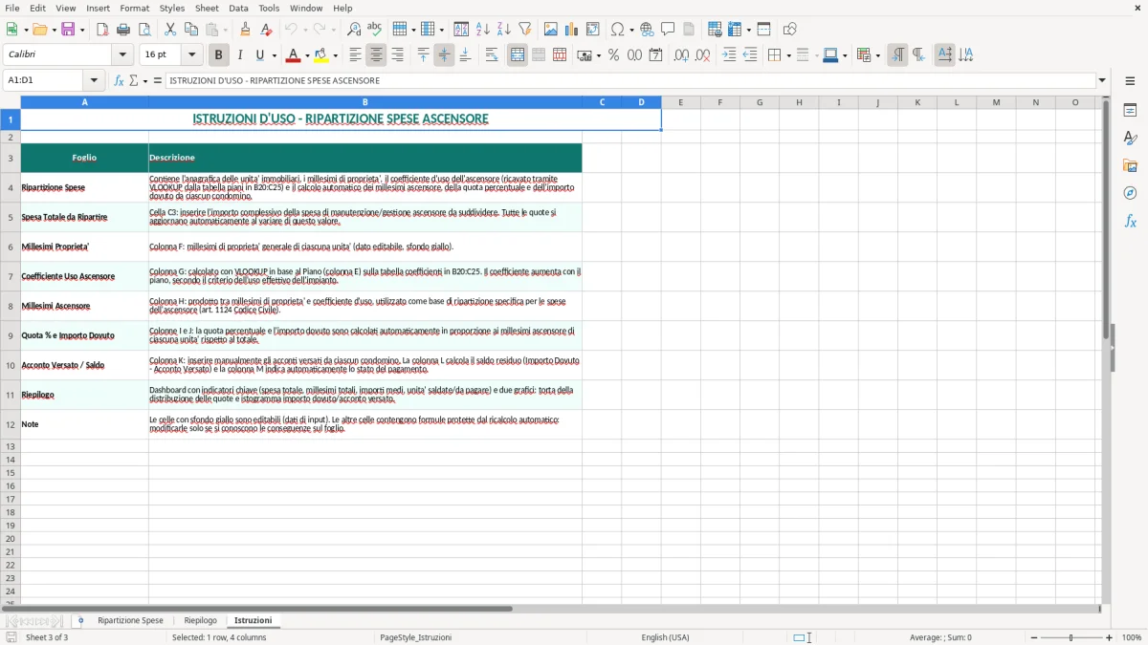Image resolution: width=1148 pixels, height=645 pixels.
Task: Click the Export as PDF icon
Action: click(102, 30)
